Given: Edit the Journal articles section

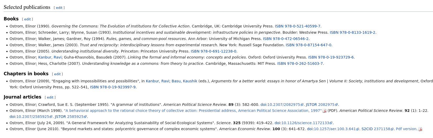Looking at the screenshot, I should [x=50, y=97].
